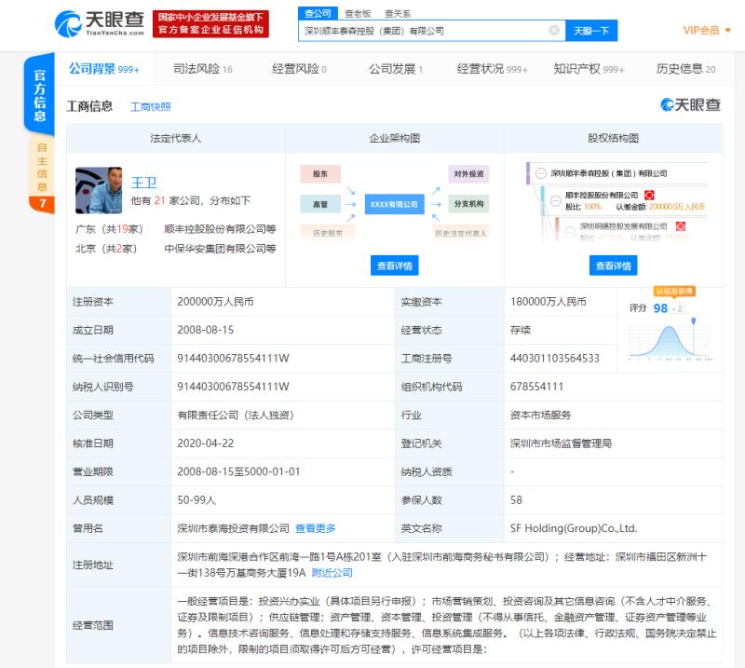
Task: Click the 历史法定代表人 box in diagram
Action: point(460,233)
